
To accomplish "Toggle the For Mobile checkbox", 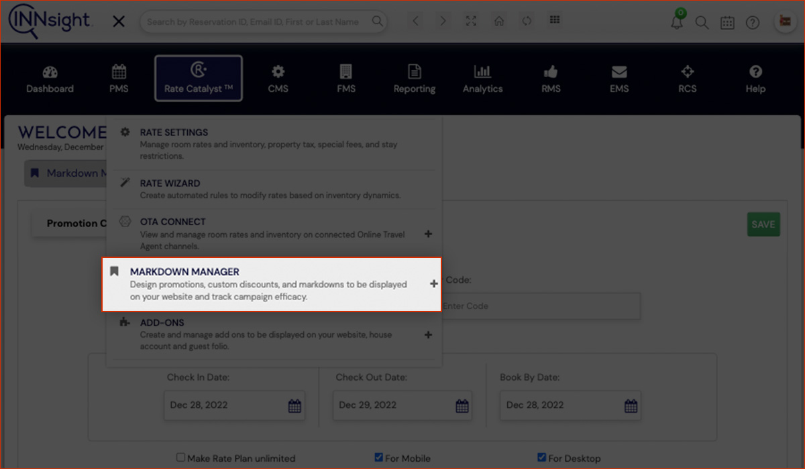I will 379,458.
